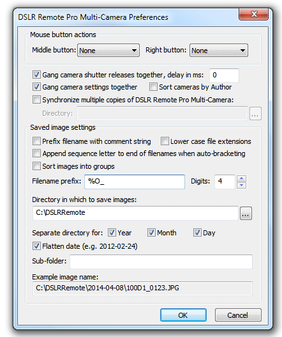Uncheck the Day directory checkbox
This screenshot has width=282, height=337.
click(197, 233)
